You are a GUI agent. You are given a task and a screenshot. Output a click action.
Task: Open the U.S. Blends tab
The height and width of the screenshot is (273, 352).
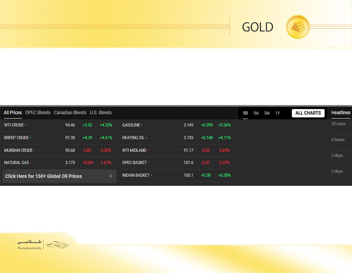point(101,113)
